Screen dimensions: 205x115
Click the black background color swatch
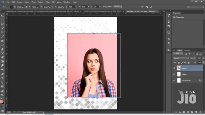[4, 103]
